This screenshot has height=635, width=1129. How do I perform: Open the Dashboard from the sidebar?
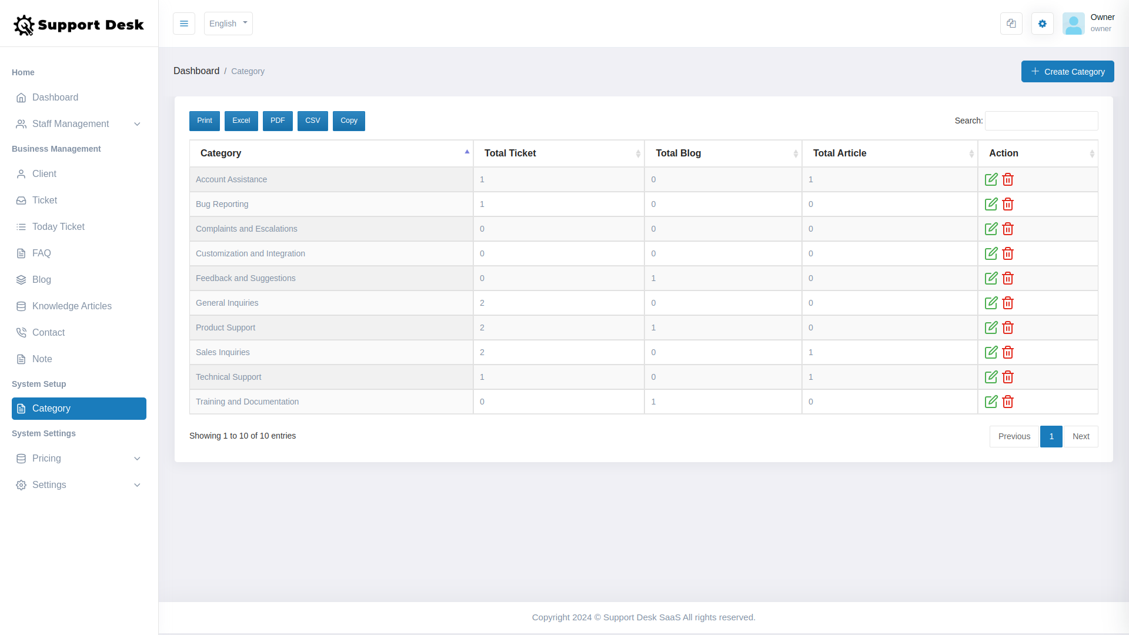click(x=55, y=97)
